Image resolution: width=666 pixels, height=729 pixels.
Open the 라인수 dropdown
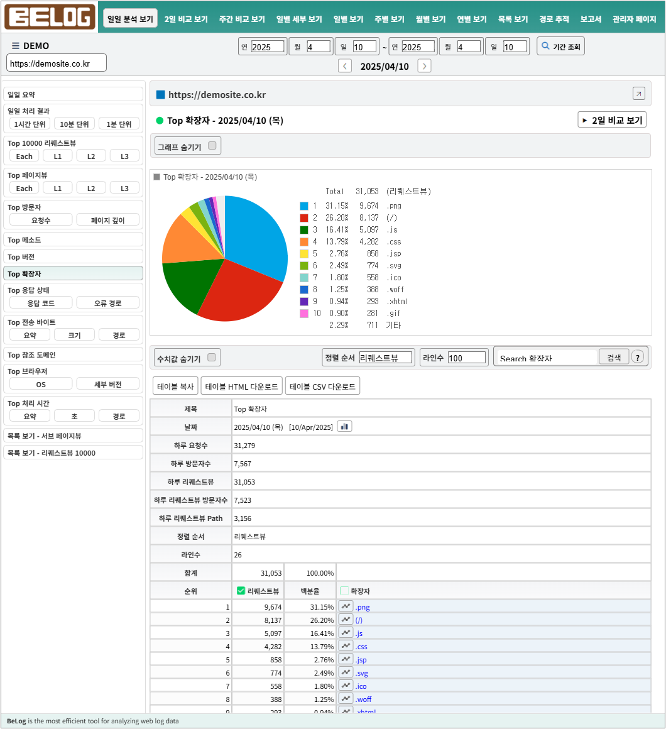coord(467,358)
